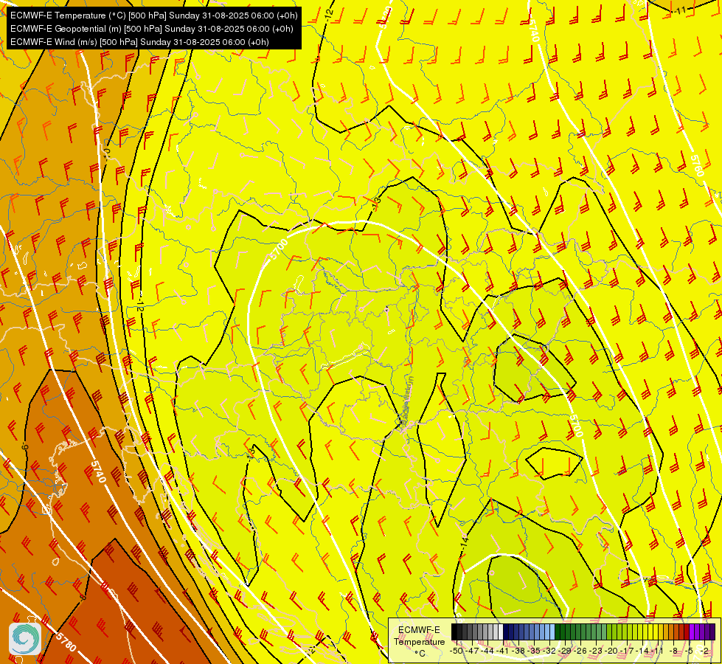722x664 pixels.
Task: Click the -23 legend scale value
Action: (597, 650)
